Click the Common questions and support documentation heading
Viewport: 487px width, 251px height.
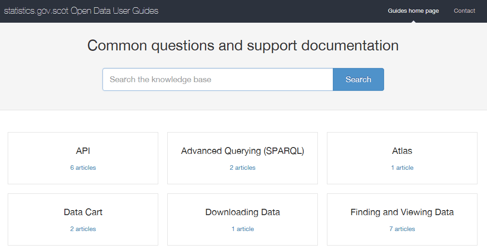tap(243, 46)
